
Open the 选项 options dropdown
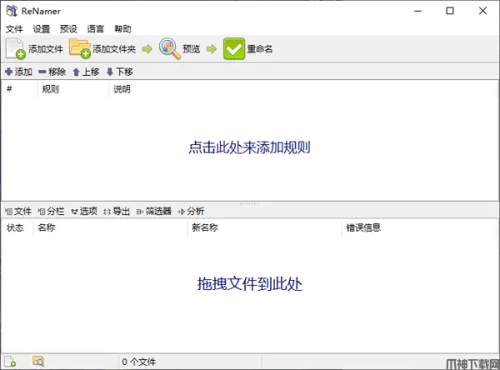click(84, 211)
